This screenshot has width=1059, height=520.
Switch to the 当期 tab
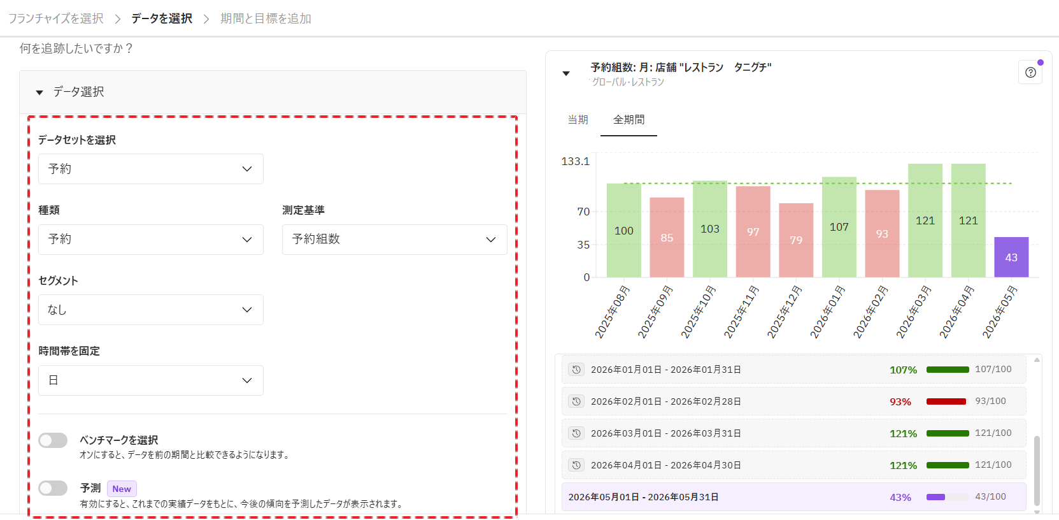tap(578, 120)
